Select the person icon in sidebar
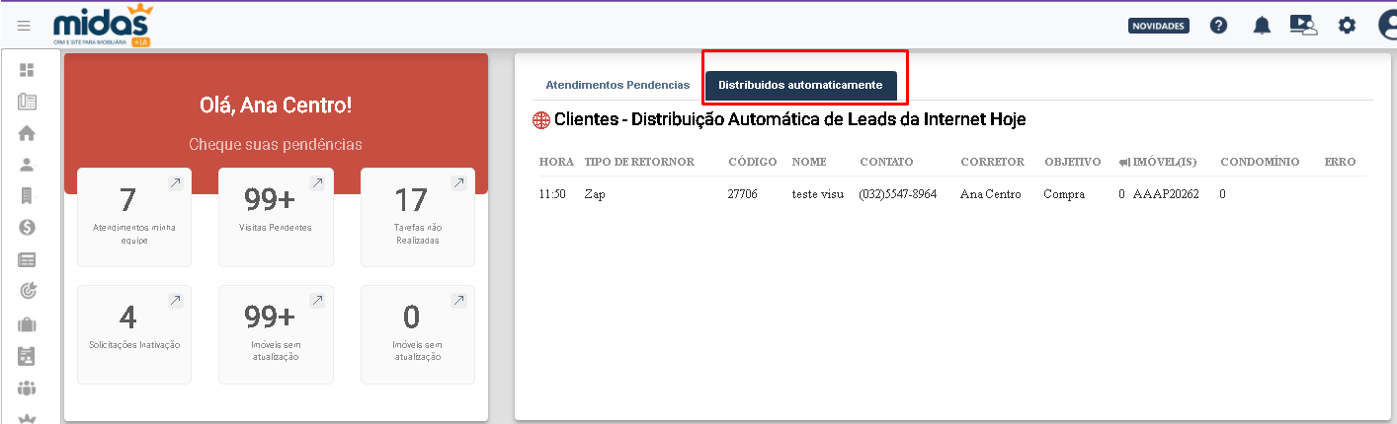The width and height of the screenshot is (1397, 424). [x=27, y=165]
